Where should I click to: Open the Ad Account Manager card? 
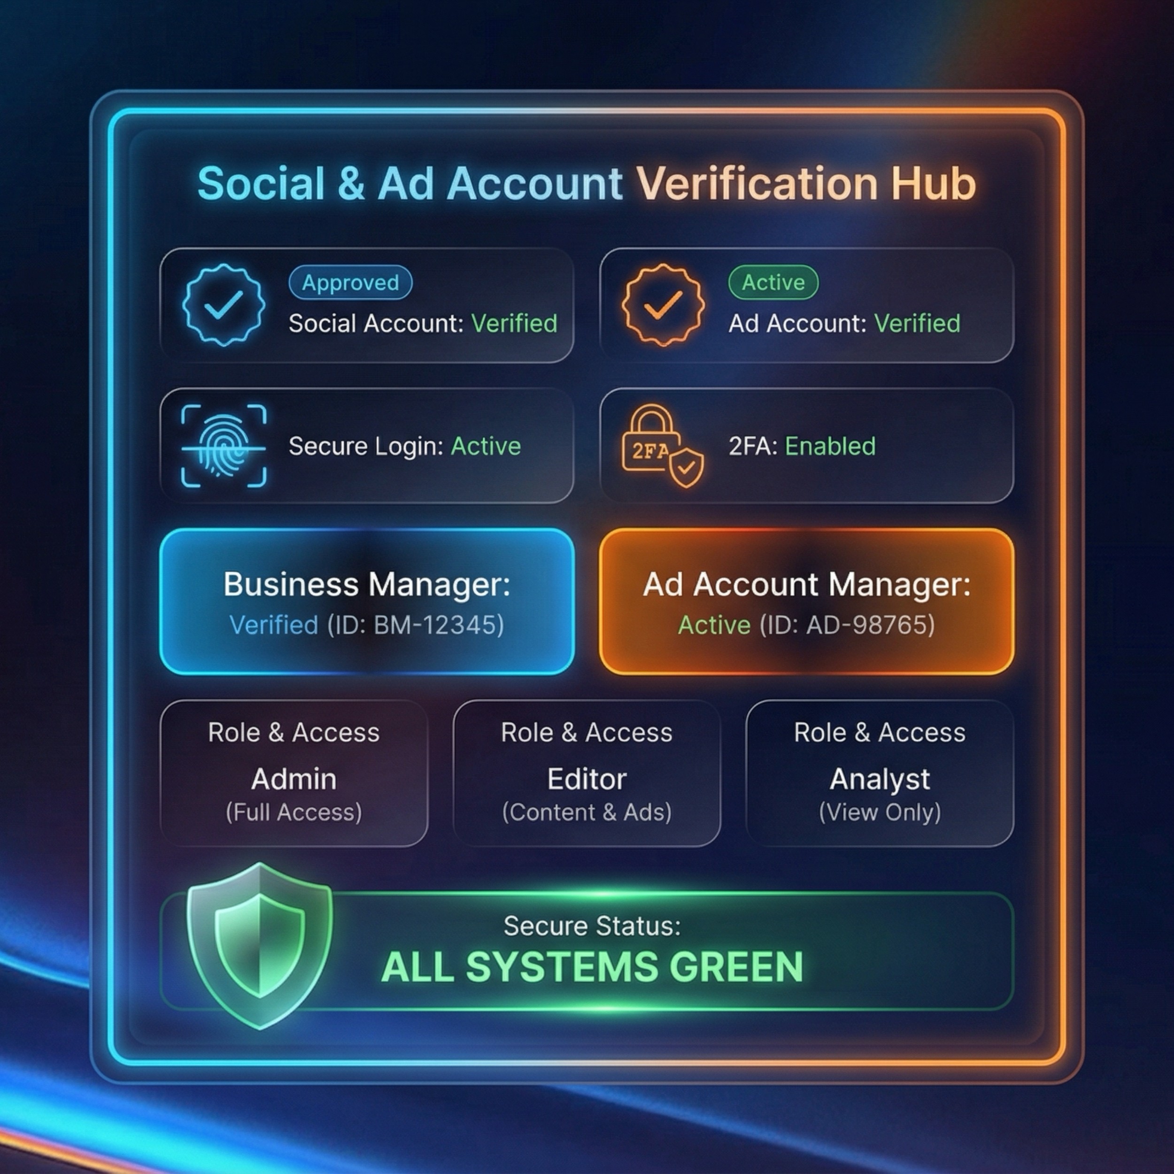(x=806, y=602)
